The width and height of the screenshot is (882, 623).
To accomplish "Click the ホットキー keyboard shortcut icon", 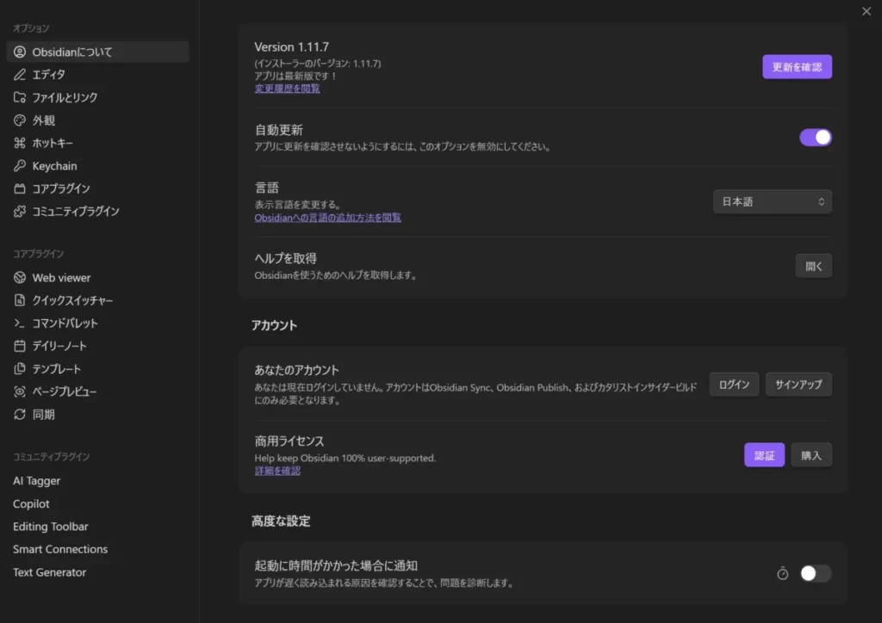I will 19,143.
